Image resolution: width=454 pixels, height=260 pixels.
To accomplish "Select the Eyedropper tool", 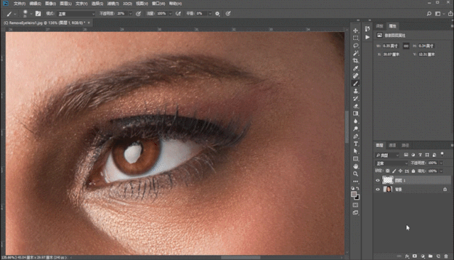I will pos(355,68).
